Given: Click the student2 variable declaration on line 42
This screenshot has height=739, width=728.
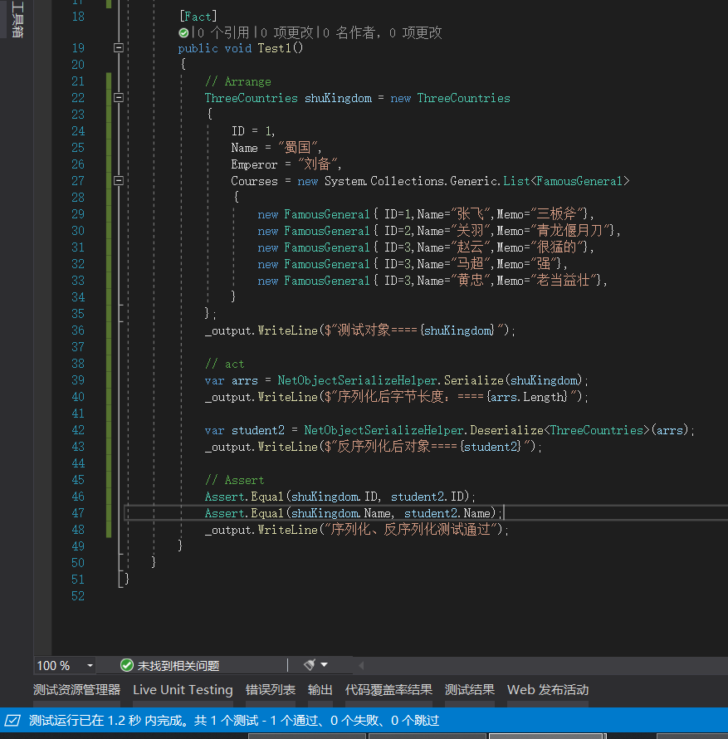Looking at the screenshot, I should (x=257, y=430).
